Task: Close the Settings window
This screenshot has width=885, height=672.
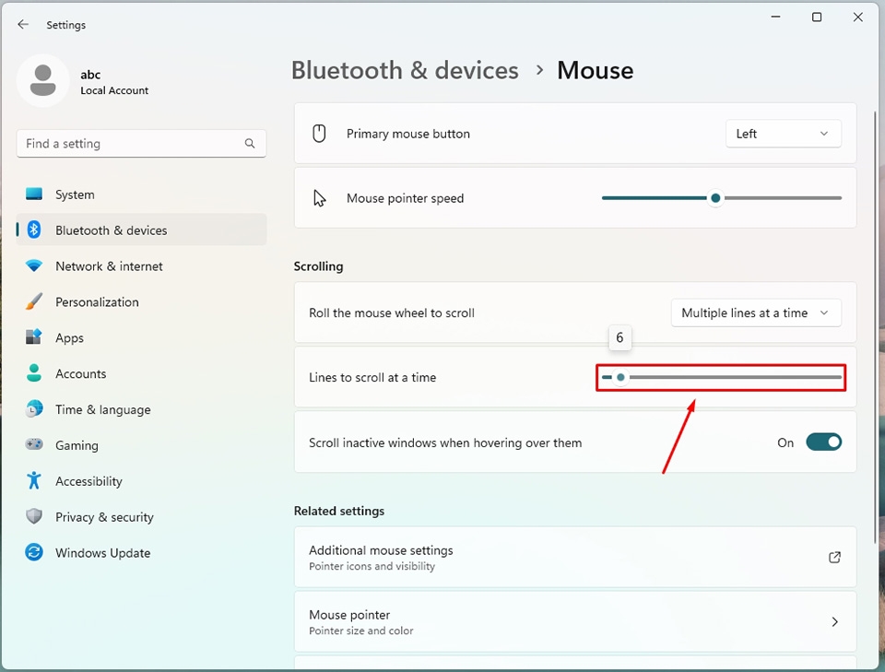Action: point(858,17)
